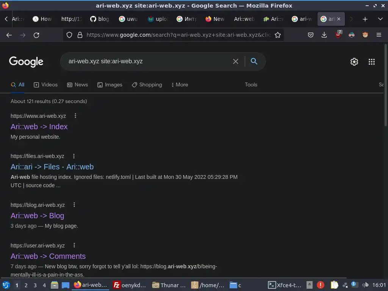This screenshot has width=388, height=291.
Task: Switch to the GitHub blog tab
Action: [100, 19]
